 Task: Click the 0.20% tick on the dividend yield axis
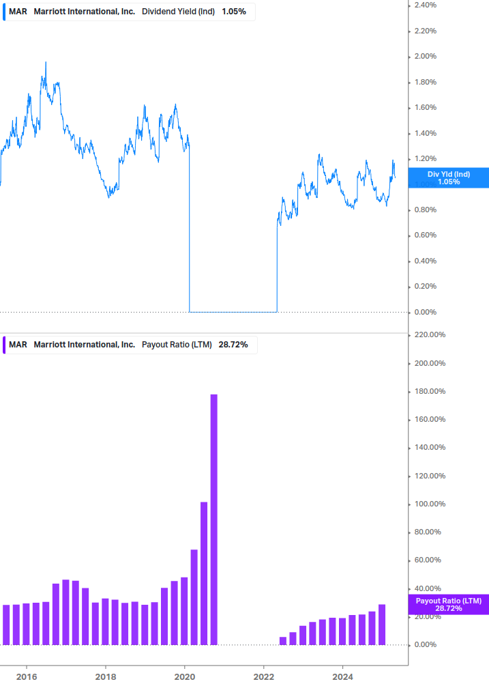point(425,287)
